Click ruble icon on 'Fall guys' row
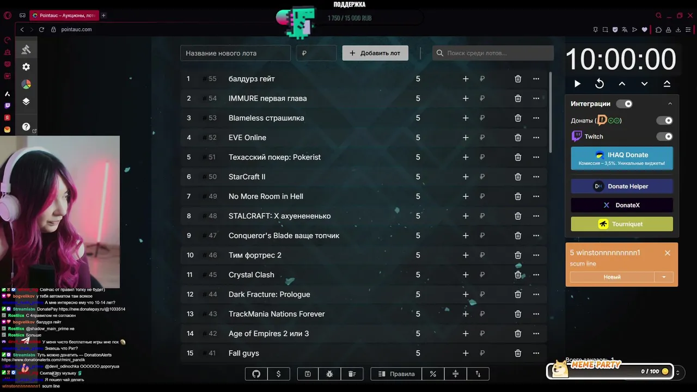Screen dimensions: 697x392 click(482, 353)
